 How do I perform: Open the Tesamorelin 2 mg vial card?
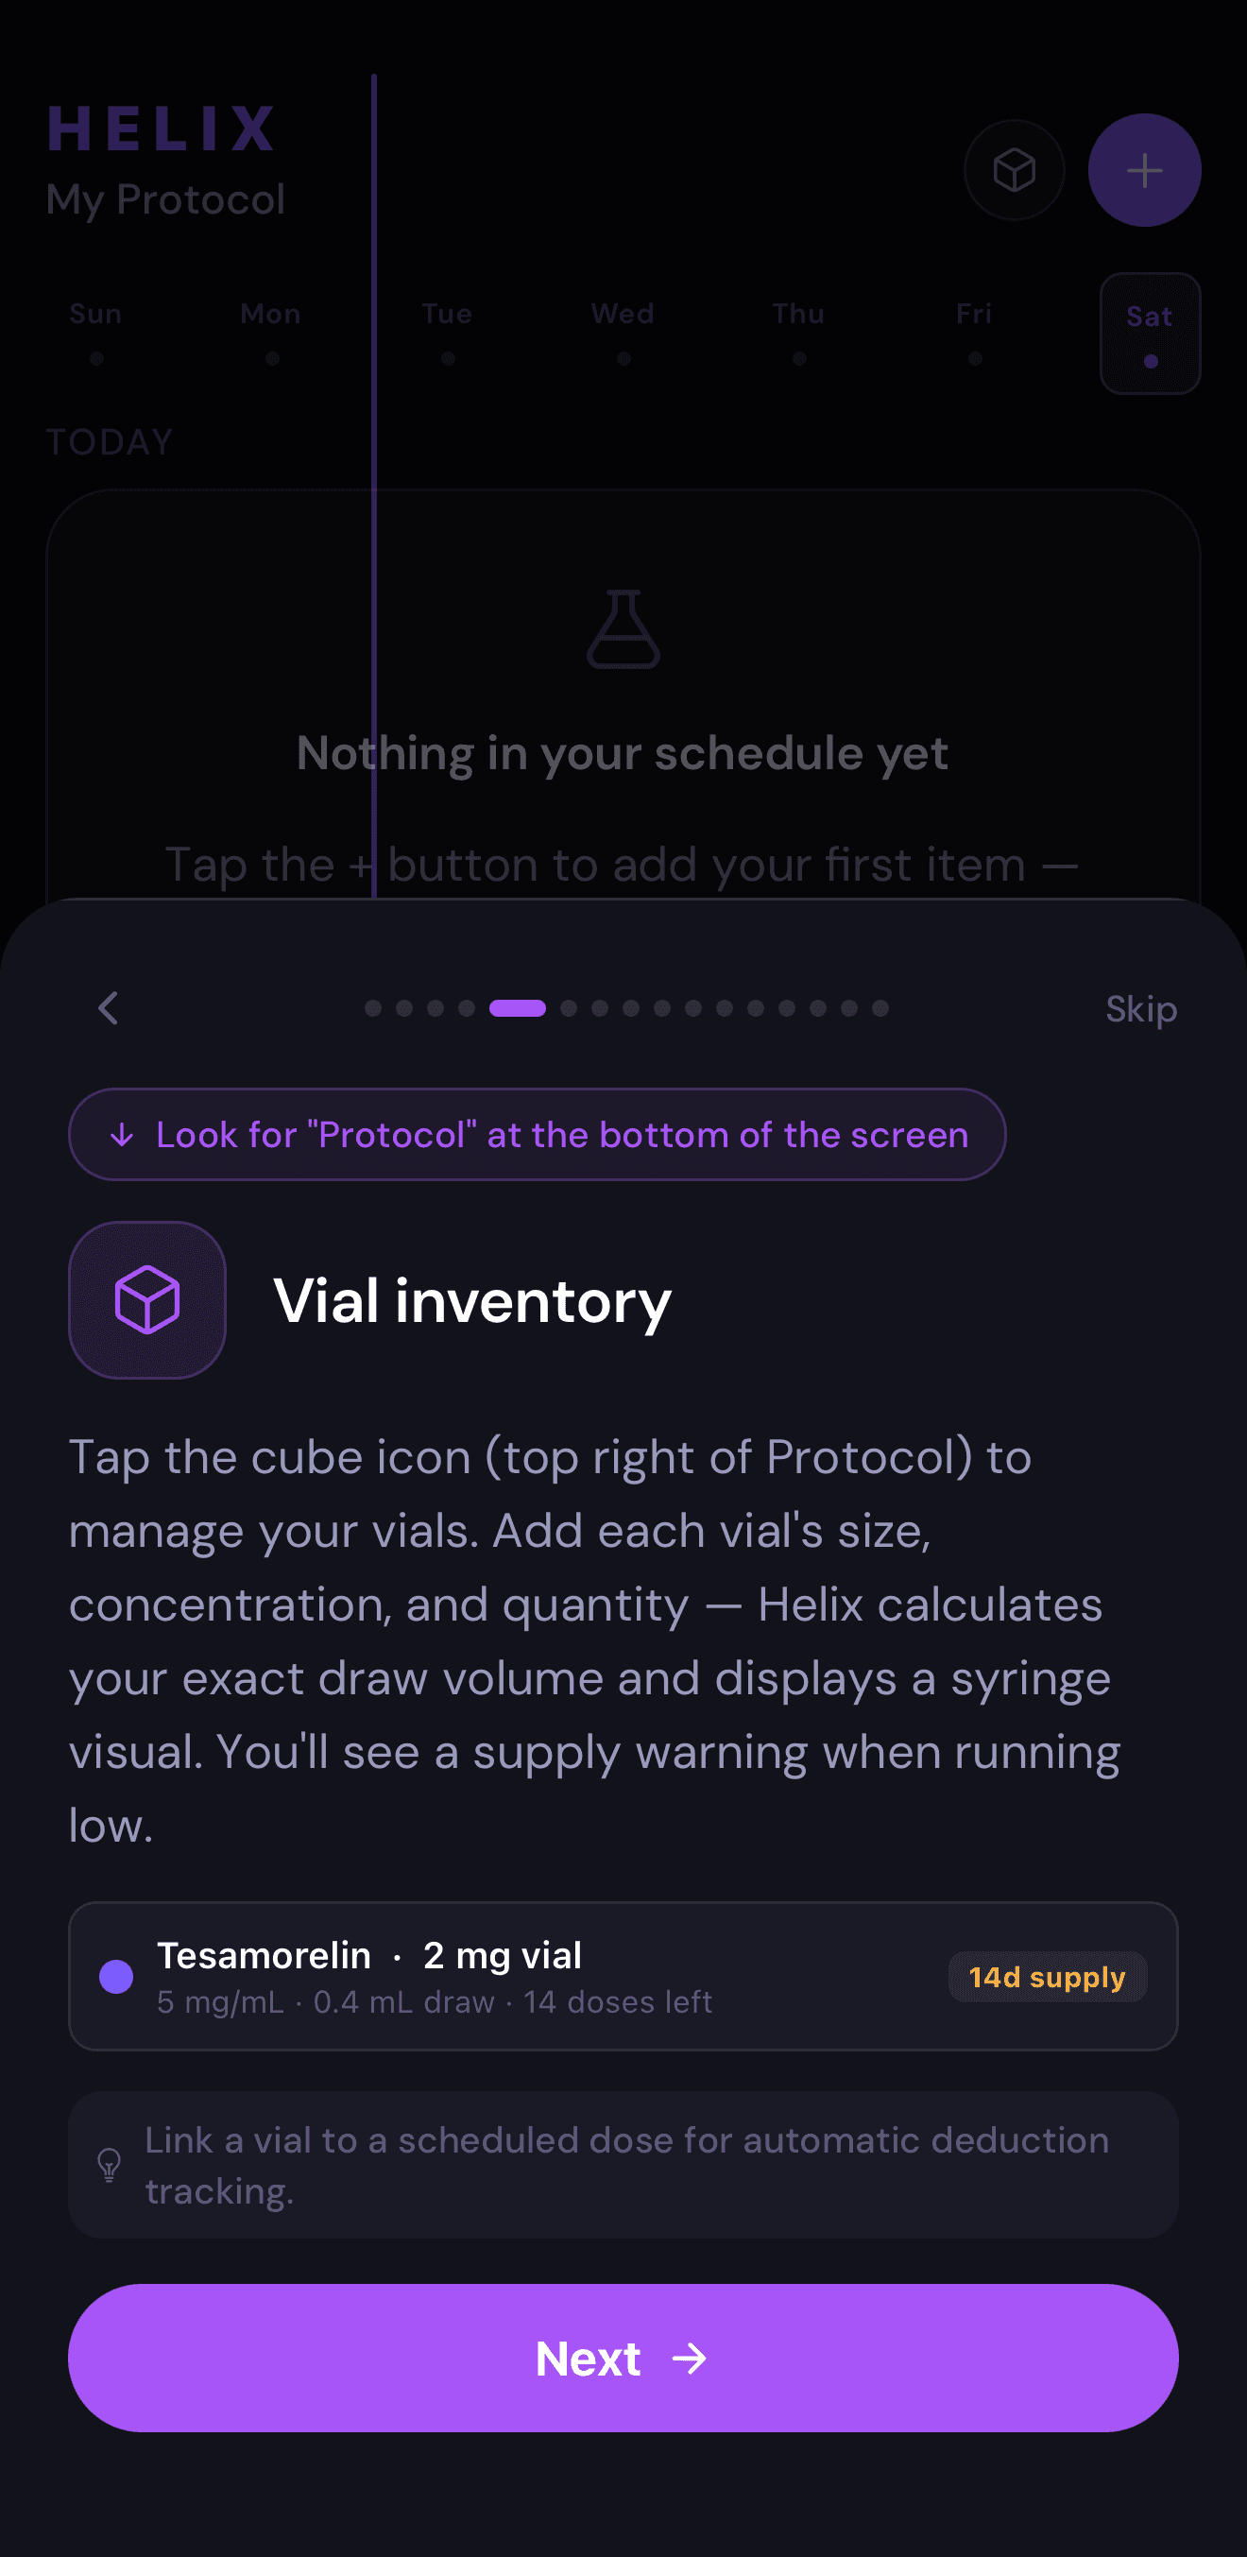(x=623, y=1978)
